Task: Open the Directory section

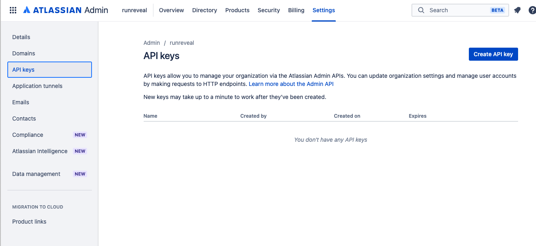Action: (x=204, y=10)
